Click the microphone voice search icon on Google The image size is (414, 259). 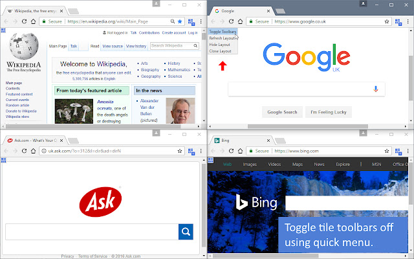coord(376,89)
